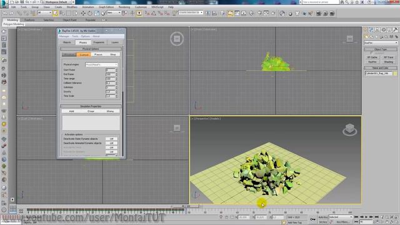Image resolution: width=400 pixels, height=225 pixels.
Task: Open the Rendering menu
Action: (124, 7)
